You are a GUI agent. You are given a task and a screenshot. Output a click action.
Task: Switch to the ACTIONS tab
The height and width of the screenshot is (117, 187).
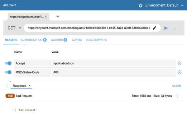(x=59, y=40)
